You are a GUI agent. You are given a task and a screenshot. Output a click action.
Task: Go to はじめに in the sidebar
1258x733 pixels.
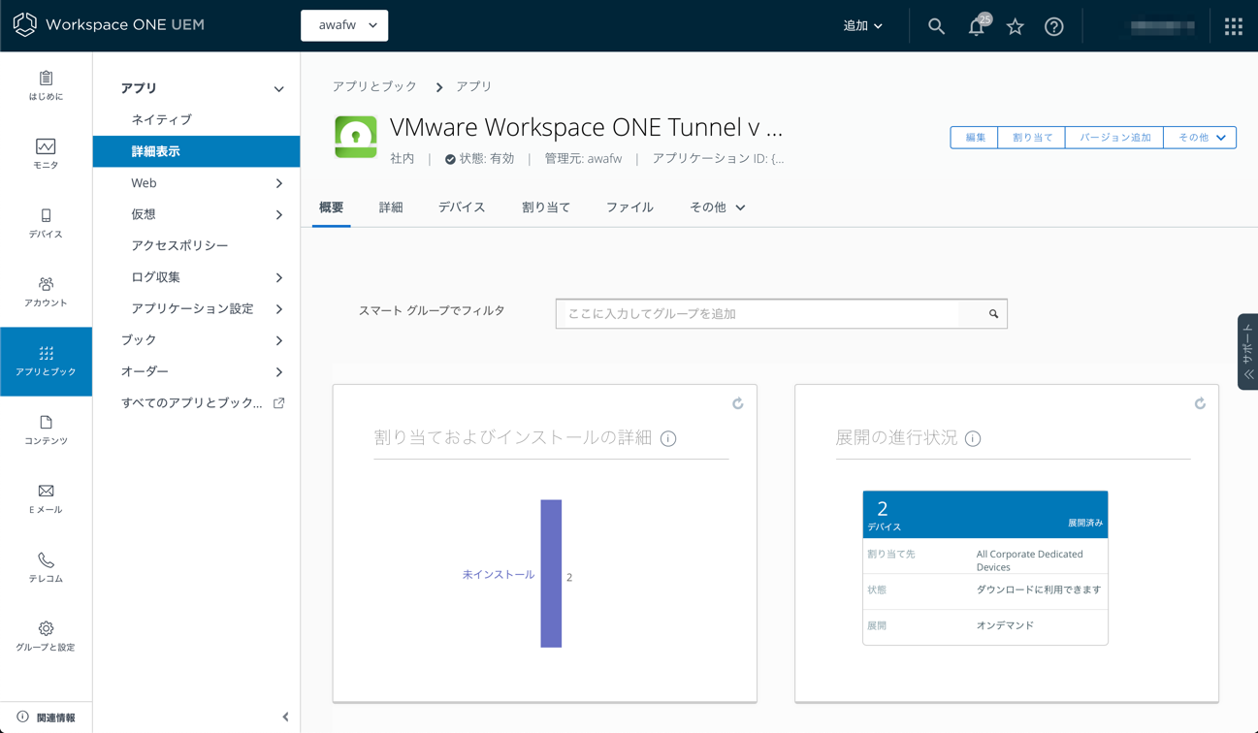point(46,85)
